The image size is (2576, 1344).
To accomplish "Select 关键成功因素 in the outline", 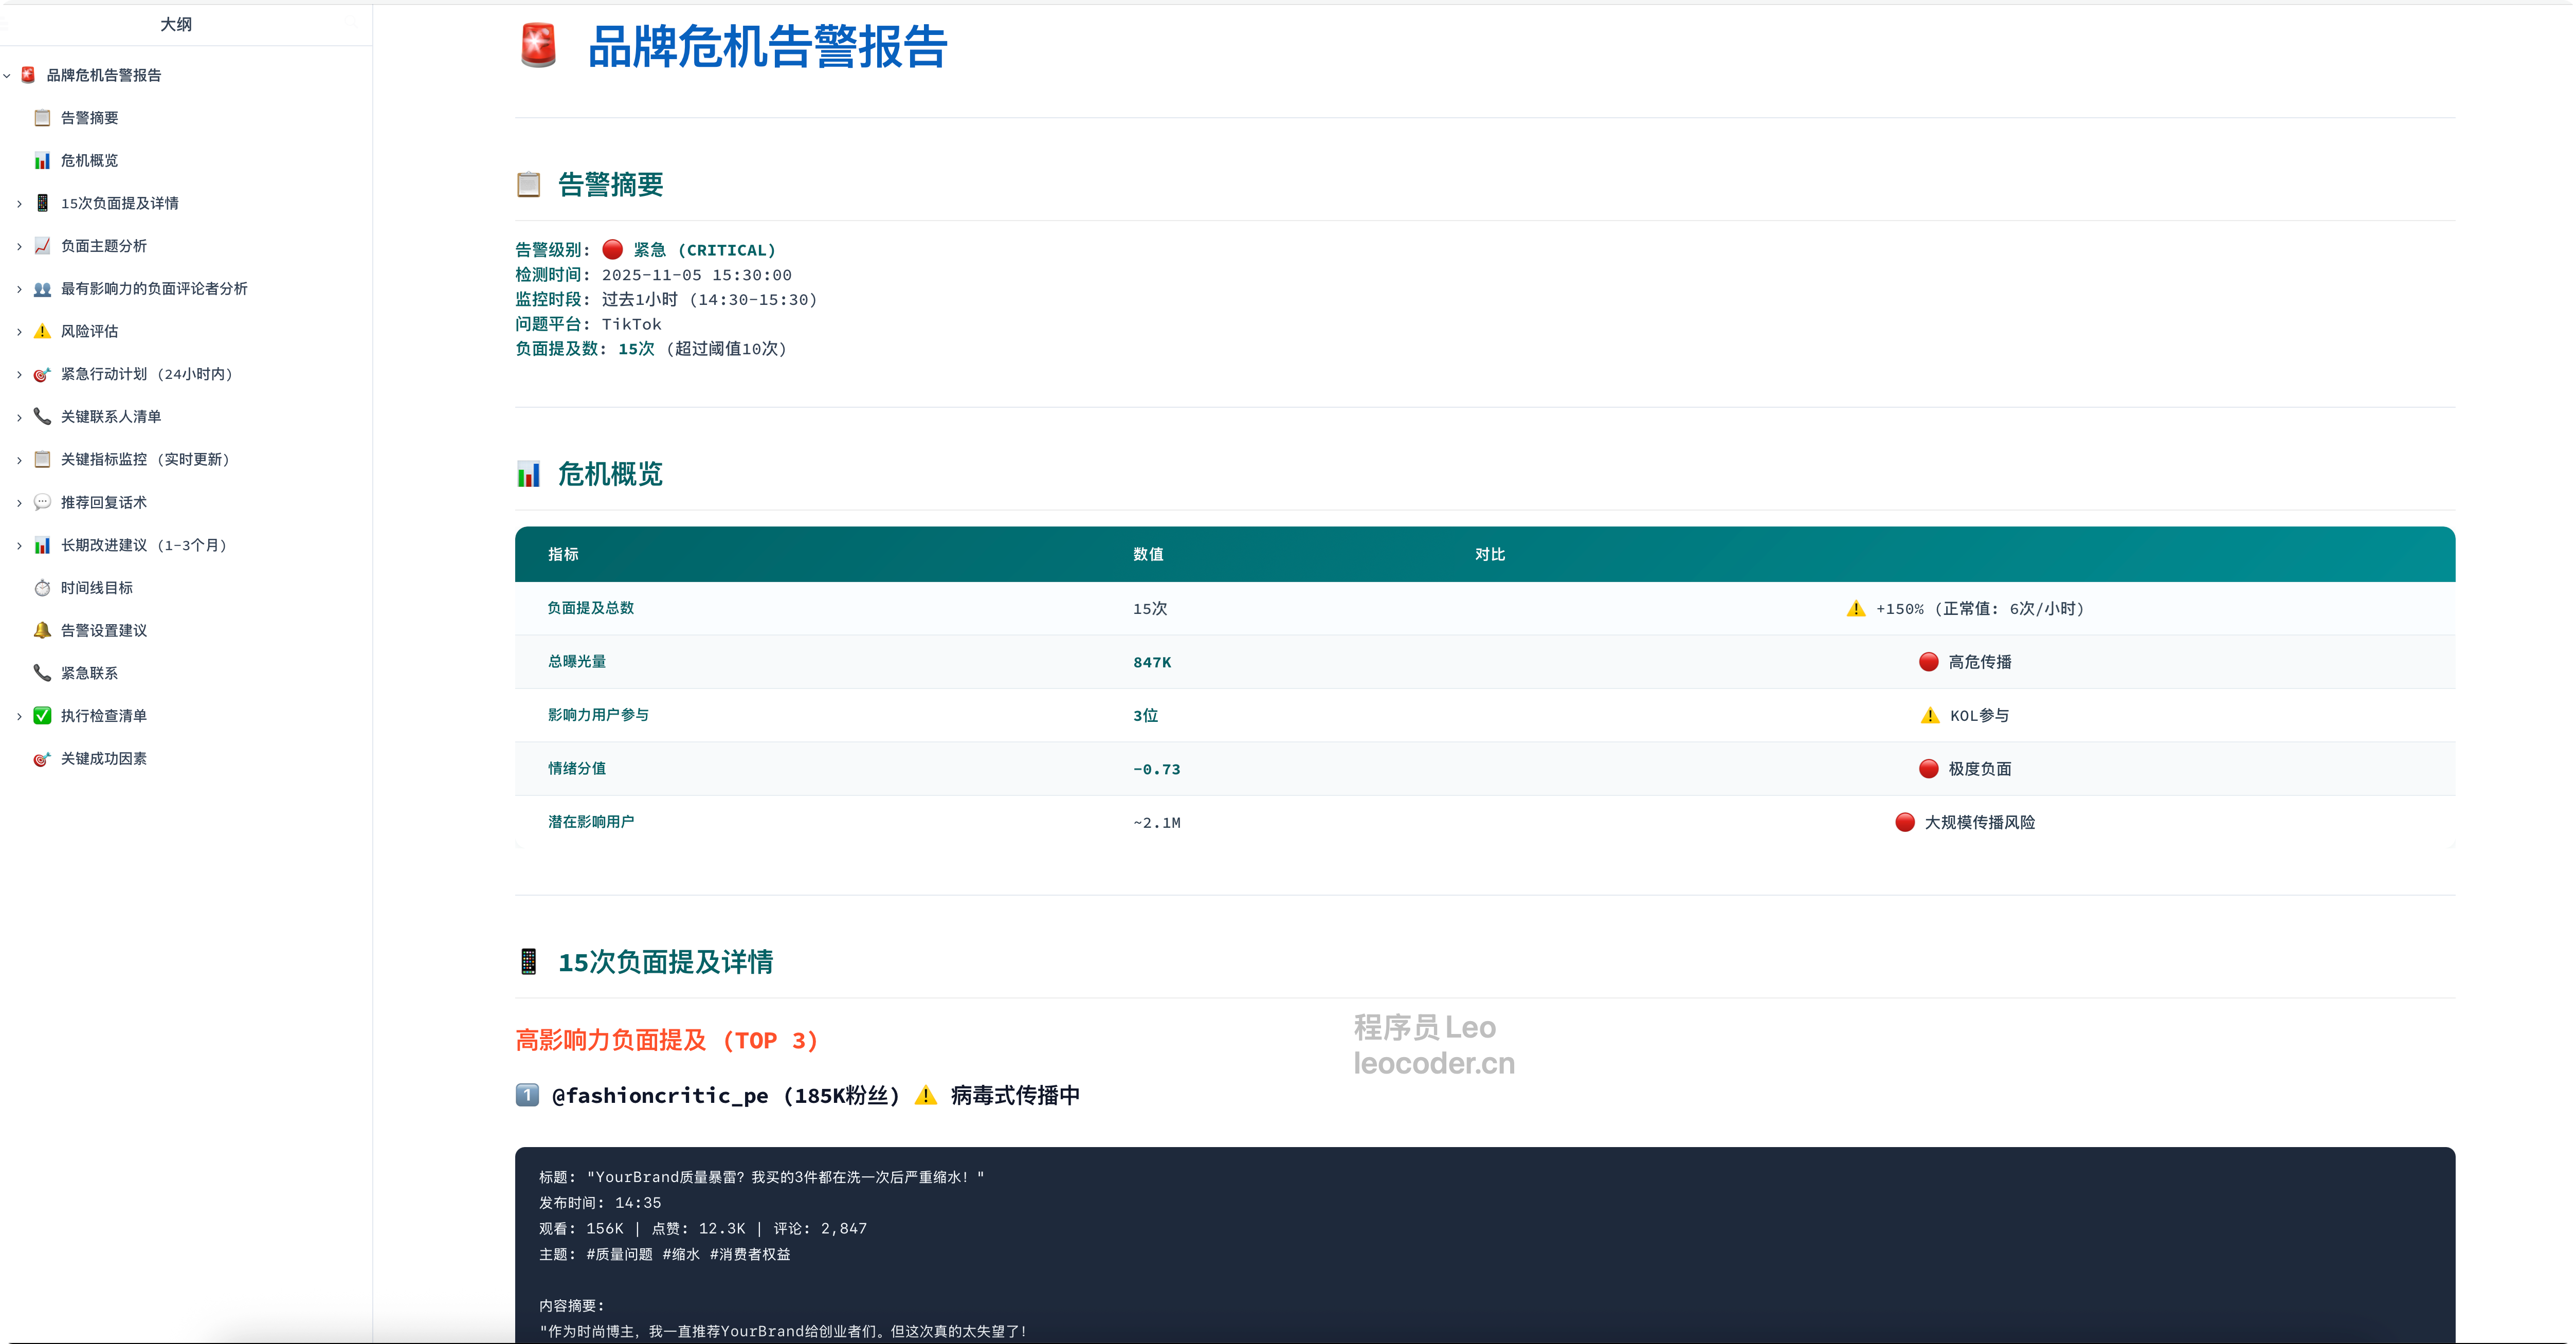I will tap(104, 759).
